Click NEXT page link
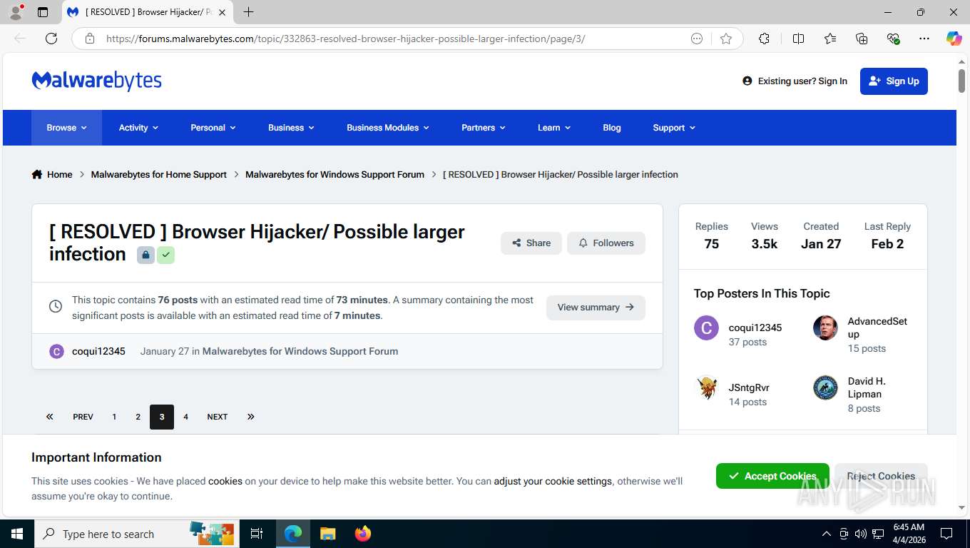The height and width of the screenshot is (548, 970). coord(218,417)
